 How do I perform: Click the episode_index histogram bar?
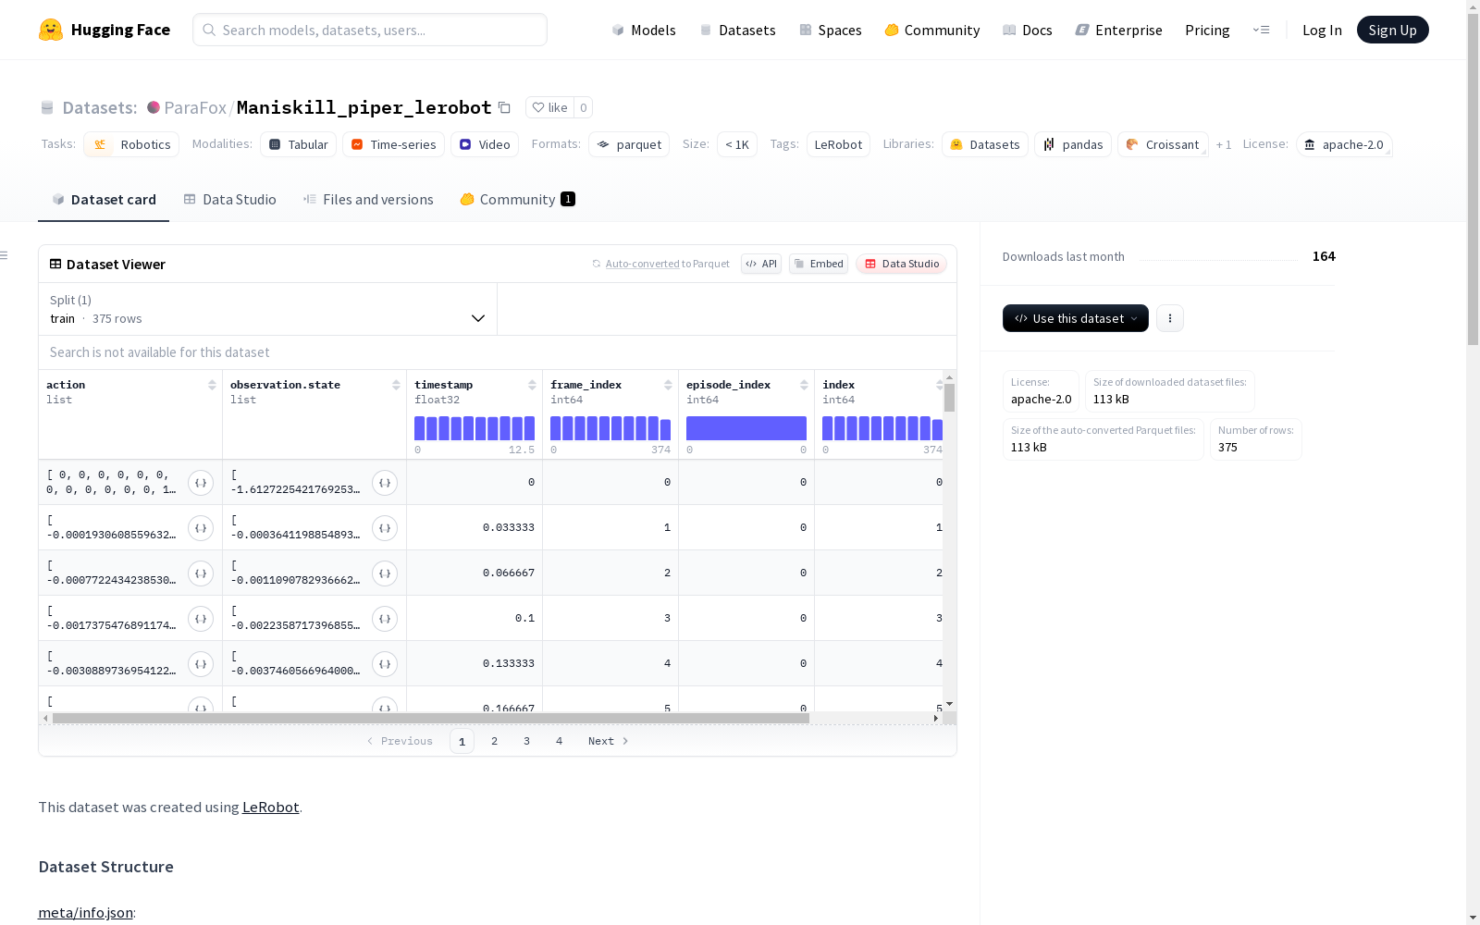[746, 428]
